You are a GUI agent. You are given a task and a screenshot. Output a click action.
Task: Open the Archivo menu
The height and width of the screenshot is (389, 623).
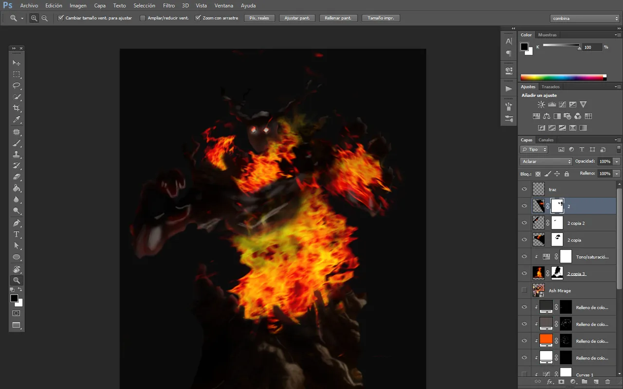point(29,6)
